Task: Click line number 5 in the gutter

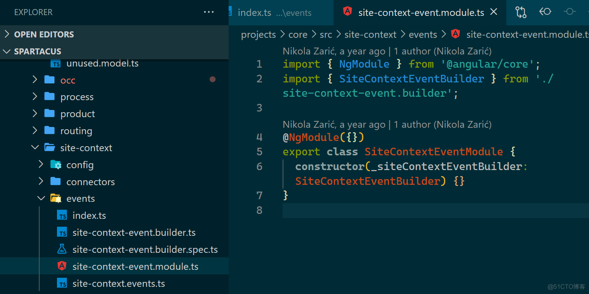Action: pos(259,152)
